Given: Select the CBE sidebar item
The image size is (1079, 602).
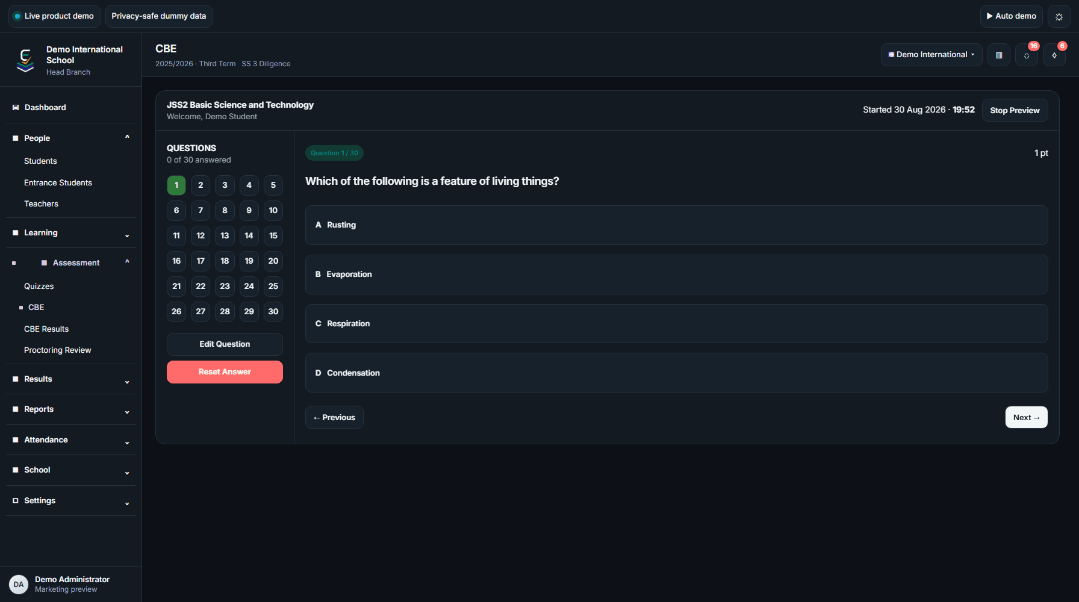Looking at the screenshot, I should point(36,308).
